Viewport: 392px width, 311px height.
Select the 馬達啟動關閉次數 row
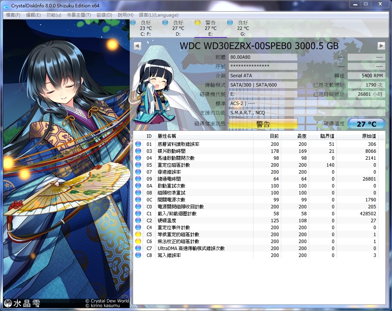coord(256,158)
